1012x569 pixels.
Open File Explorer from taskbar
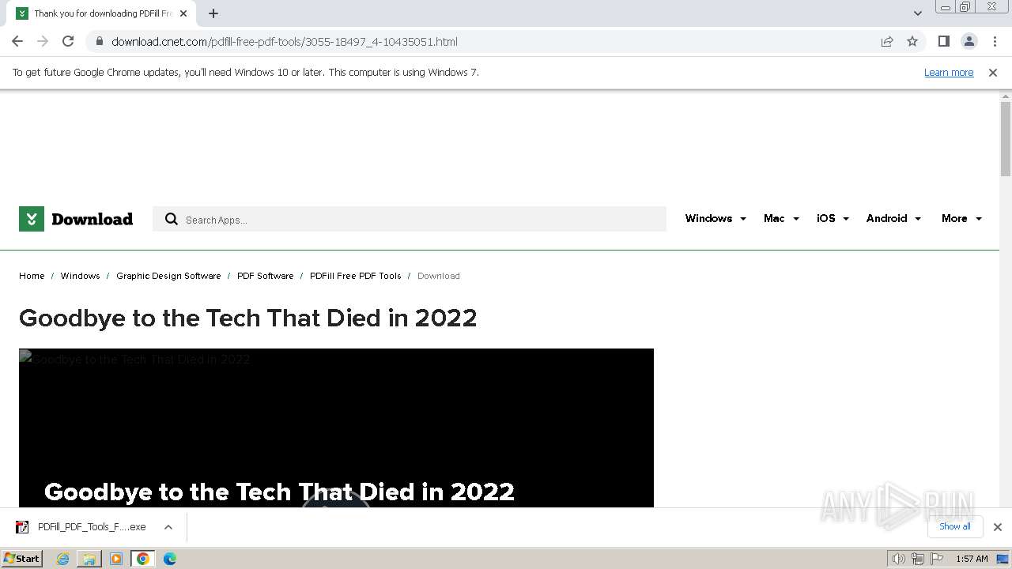[x=89, y=559]
